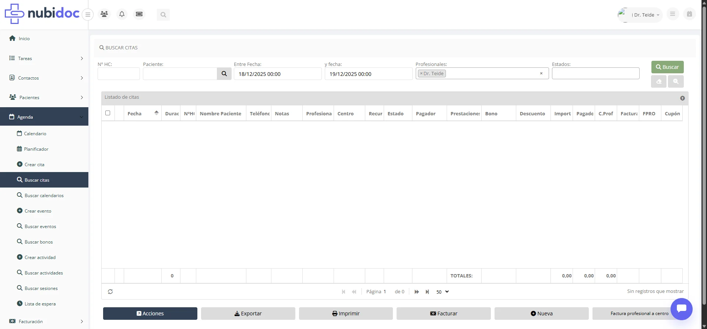Click the nubidoc logo

[x=42, y=14]
